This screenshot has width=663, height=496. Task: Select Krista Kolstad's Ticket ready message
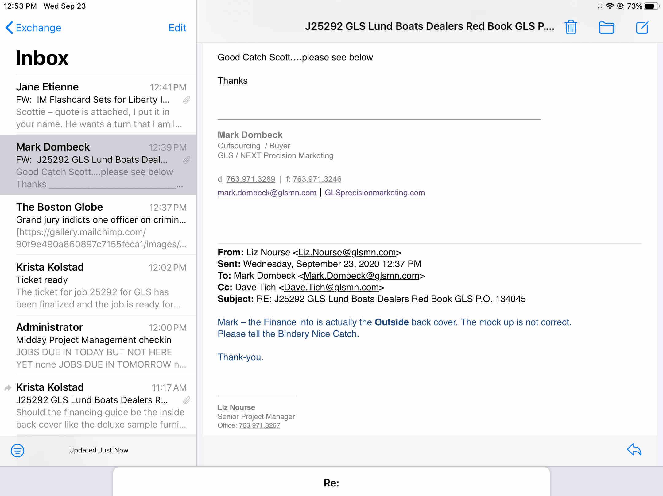pos(101,285)
